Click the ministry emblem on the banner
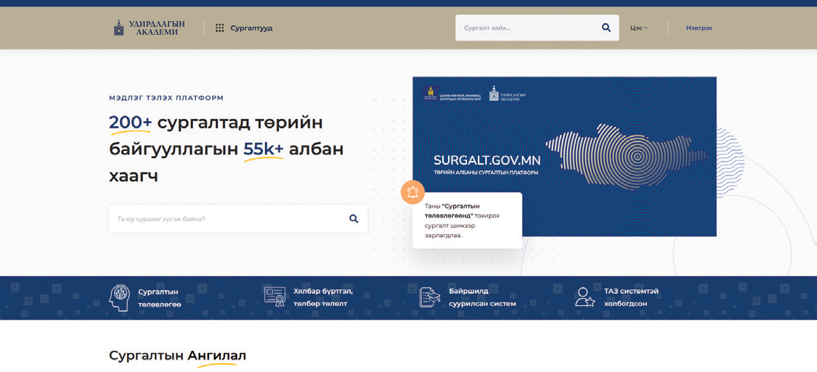Image resolution: width=817 pixels, height=372 pixels. tap(431, 94)
